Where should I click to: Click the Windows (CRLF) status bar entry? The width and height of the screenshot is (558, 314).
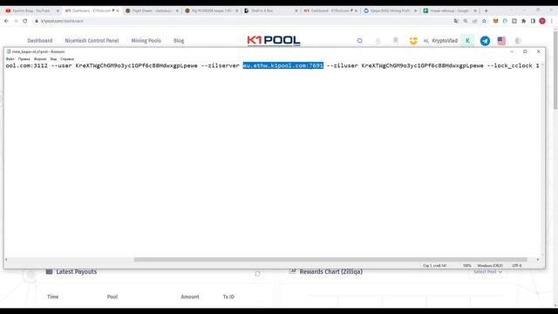[x=490, y=265]
